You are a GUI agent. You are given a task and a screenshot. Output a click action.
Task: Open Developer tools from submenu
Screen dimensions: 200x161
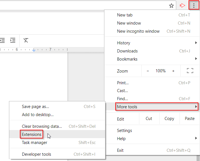pyautogui.click(x=57, y=154)
